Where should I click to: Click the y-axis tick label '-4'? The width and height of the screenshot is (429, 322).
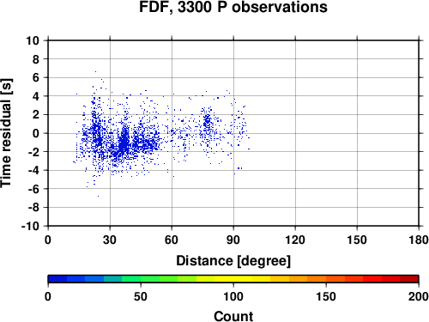(33, 170)
